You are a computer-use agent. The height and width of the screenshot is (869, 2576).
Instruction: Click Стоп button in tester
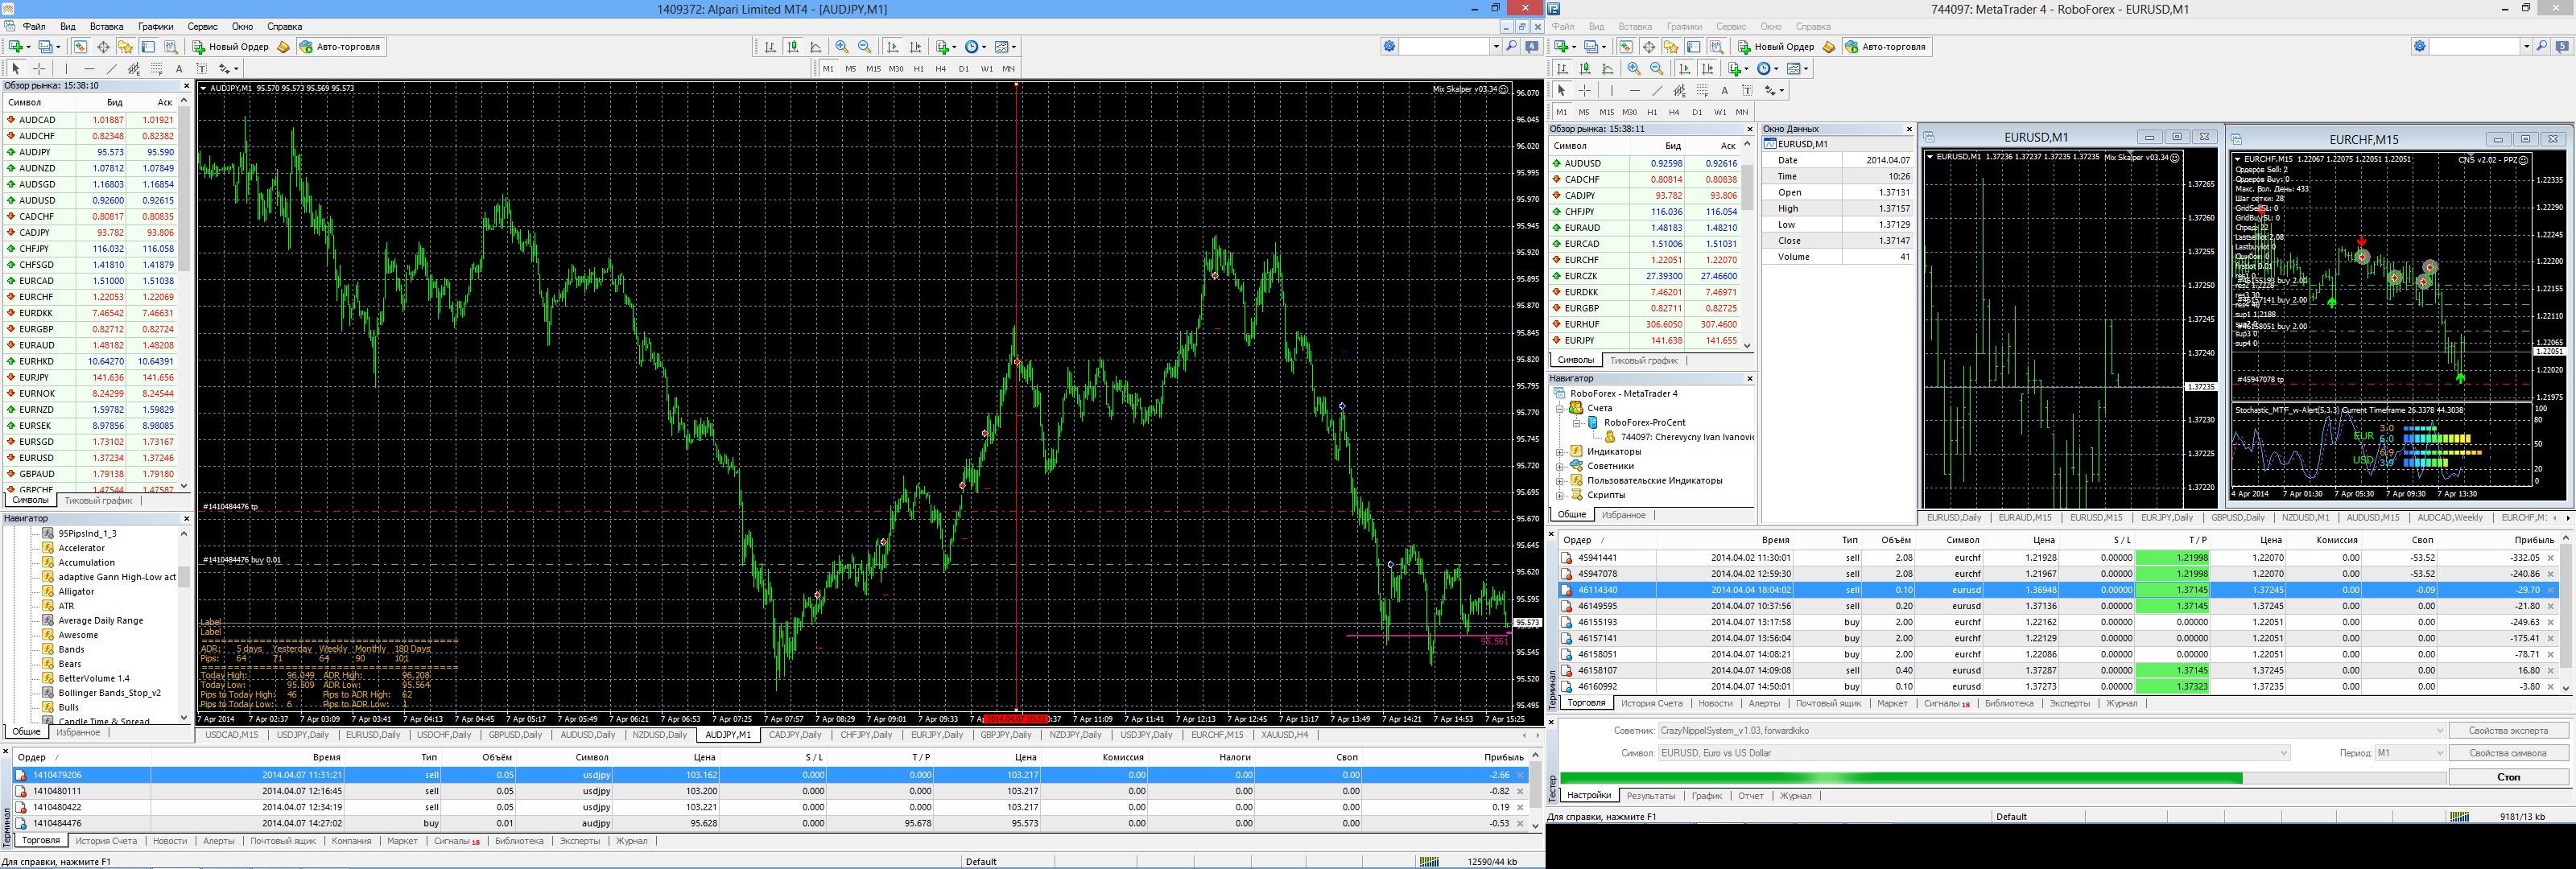click(x=2508, y=777)
